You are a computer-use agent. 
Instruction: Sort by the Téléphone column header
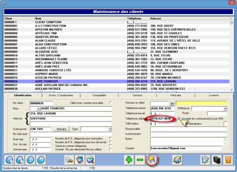coord(138,18)
